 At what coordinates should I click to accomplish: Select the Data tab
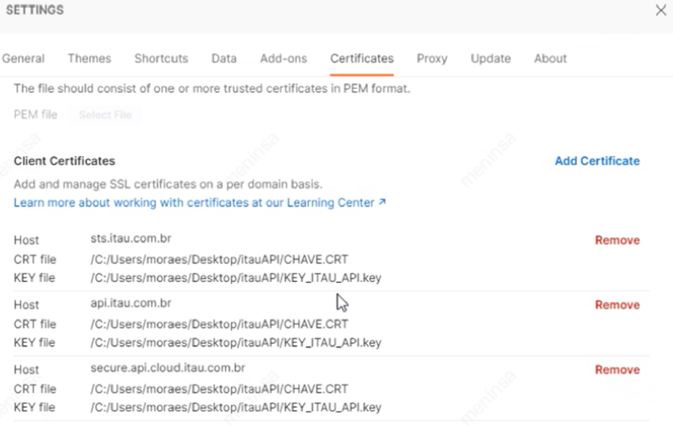tap(224, 58)
